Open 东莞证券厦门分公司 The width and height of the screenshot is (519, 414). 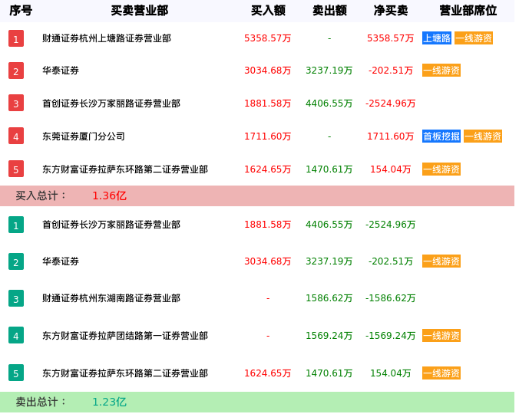coord(84,136)
